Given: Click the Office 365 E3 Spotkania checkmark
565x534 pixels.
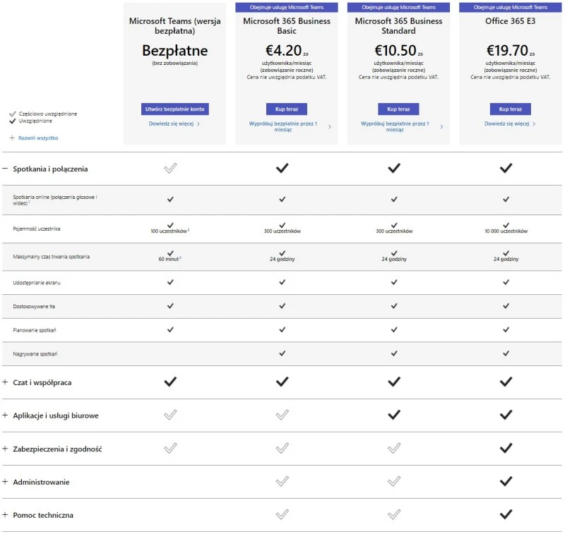Looking at the screenshot, I should point(506,169).
